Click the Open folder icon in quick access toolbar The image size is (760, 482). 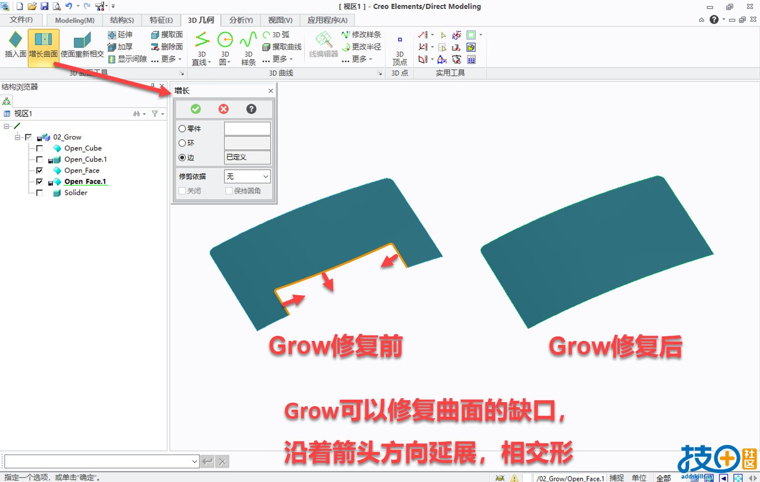pos(32,6)
